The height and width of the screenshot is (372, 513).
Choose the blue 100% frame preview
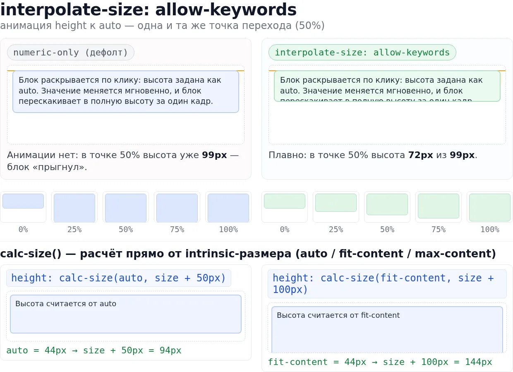[x=228, y=208]
